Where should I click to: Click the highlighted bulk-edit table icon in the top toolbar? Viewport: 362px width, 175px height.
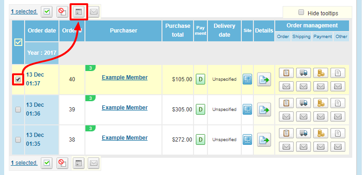pos(79,12)
